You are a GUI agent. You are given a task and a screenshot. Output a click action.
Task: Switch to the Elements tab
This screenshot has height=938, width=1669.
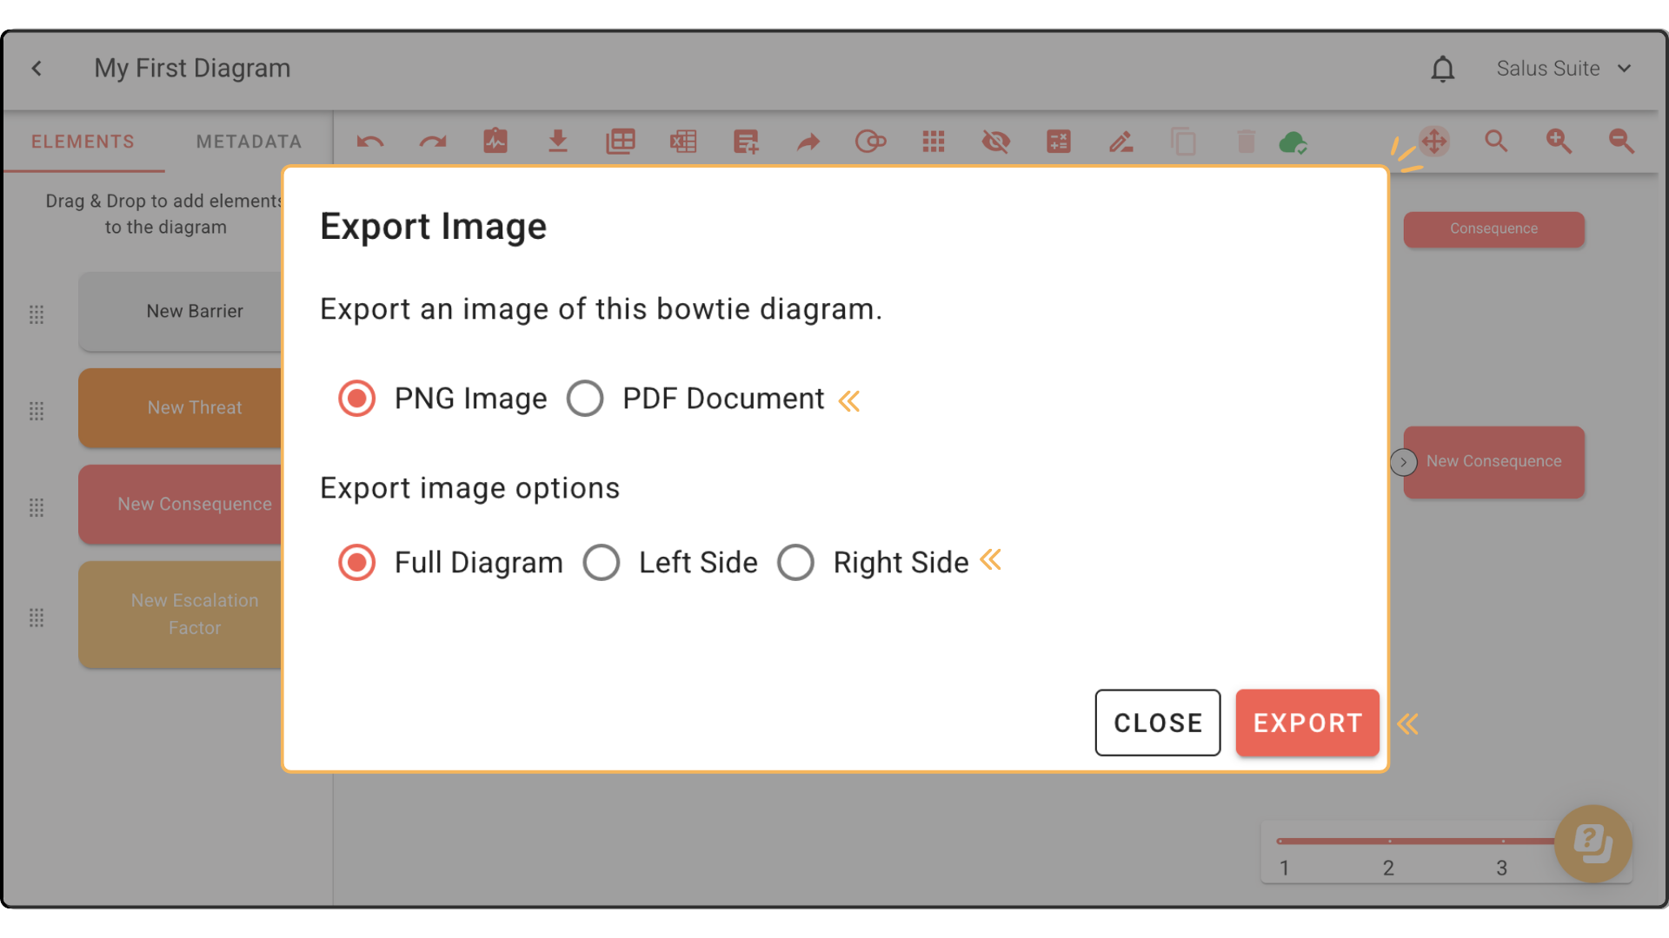click(x=83, y=142)
